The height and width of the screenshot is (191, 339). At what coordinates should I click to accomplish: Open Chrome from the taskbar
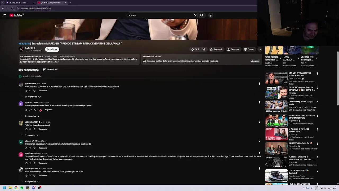point(16,188)
